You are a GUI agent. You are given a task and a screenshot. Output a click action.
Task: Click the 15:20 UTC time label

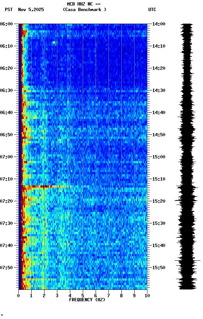(x=159, y=202)
